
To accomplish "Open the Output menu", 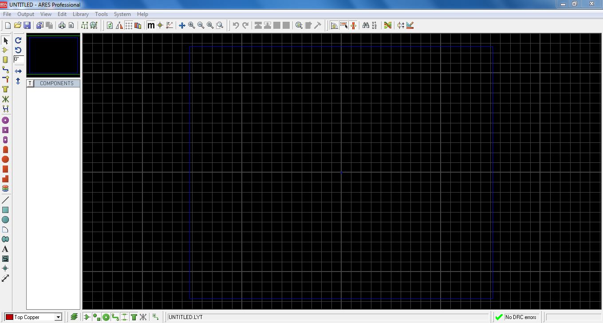I will [x=26, y=14].
